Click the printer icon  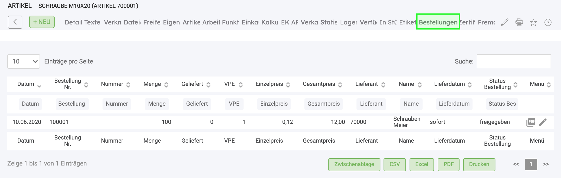click(x=519, y=22)
